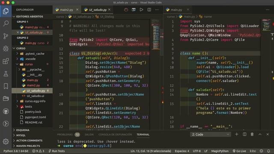Open errors and warnings count in status bar
The width and height of the screenshot is (274, 154).
[x=38, y=151]
